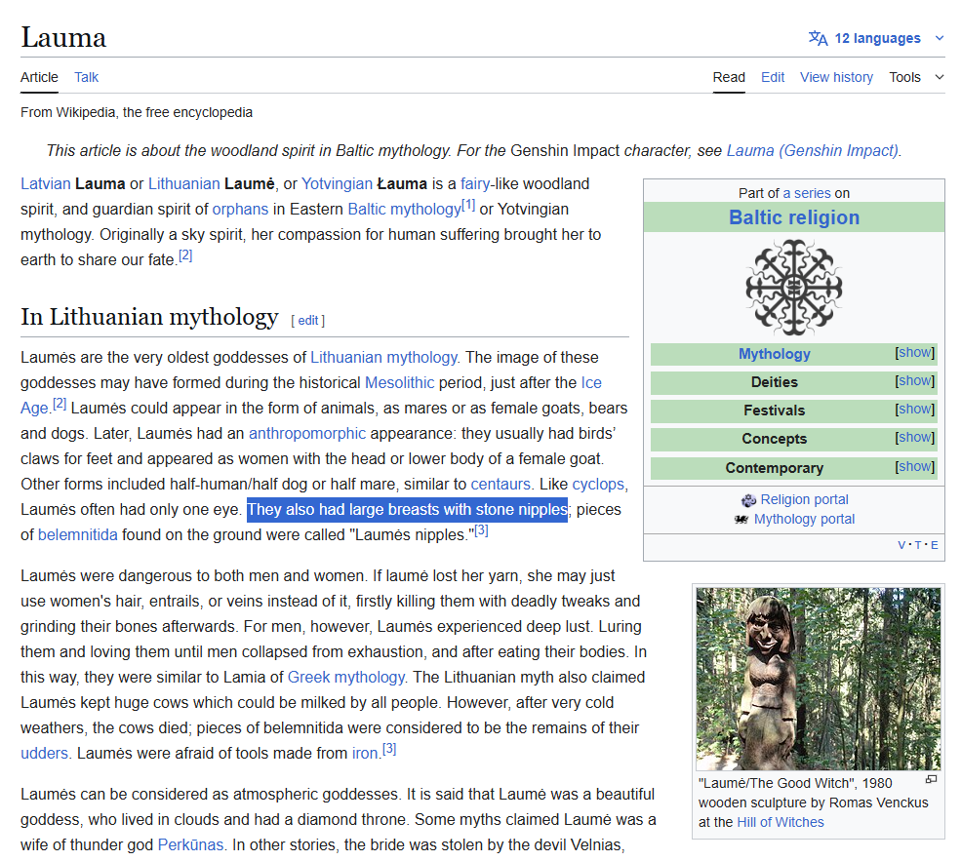Image resolution: width=961 pixels, height=861 pixels.
Task: Follow the cyclops link
Action: [x=598, y=485]
